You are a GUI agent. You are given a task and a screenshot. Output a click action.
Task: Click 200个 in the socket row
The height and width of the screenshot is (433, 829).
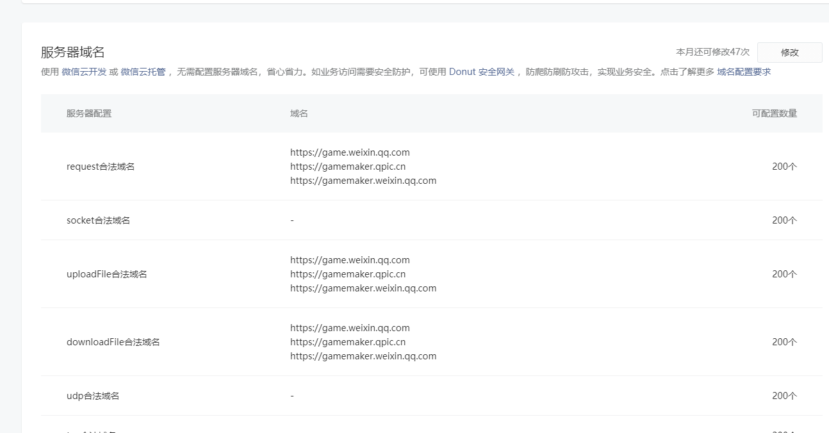pyautogui.click(x=784, y=220)
